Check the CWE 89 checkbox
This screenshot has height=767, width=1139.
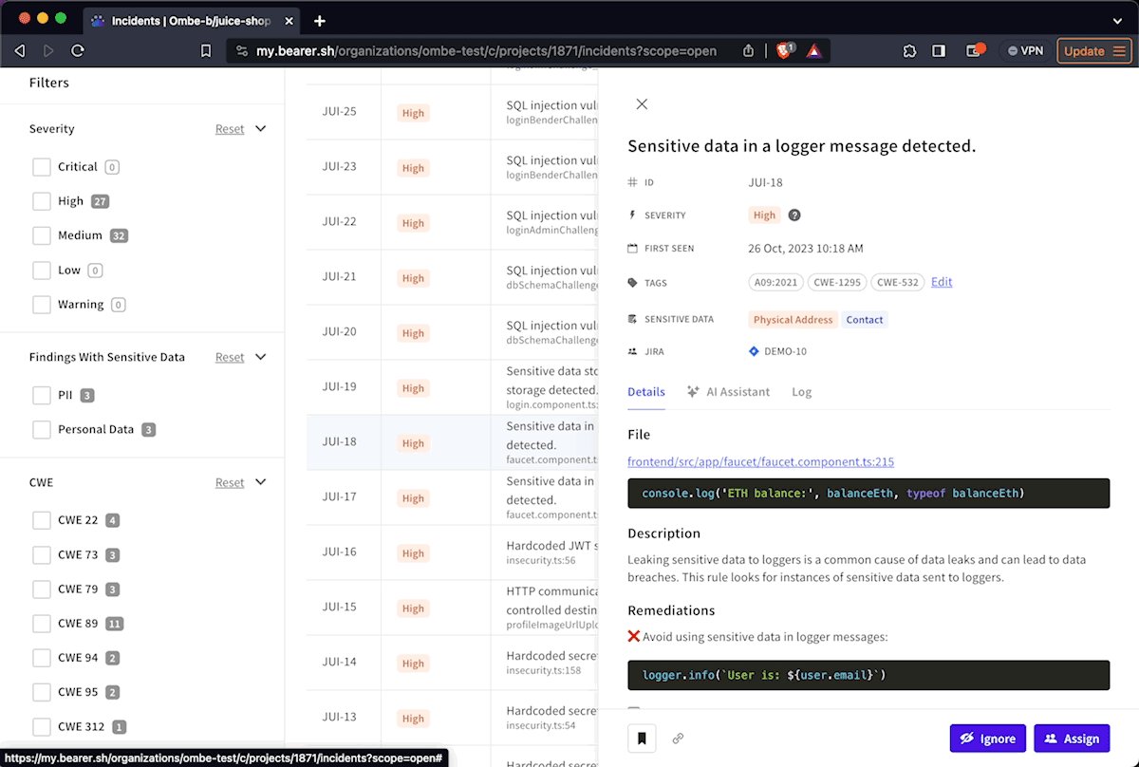click(42, 624)
